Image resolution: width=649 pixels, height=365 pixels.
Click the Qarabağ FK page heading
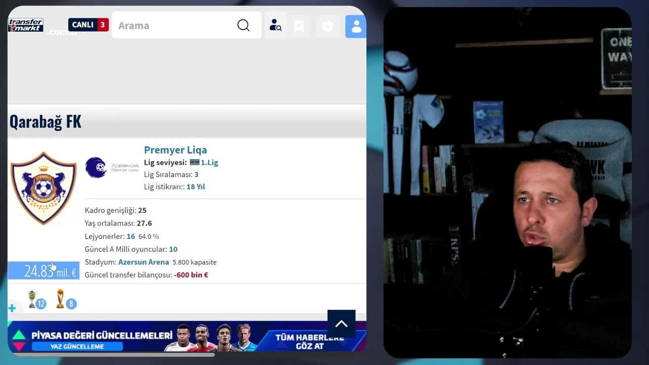(45, 122)
